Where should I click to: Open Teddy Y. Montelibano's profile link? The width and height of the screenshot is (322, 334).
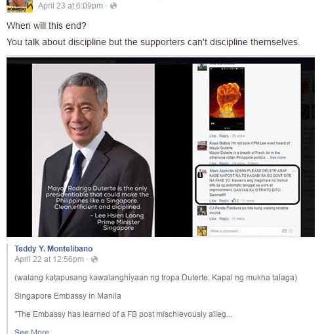[x=54, y=249]
